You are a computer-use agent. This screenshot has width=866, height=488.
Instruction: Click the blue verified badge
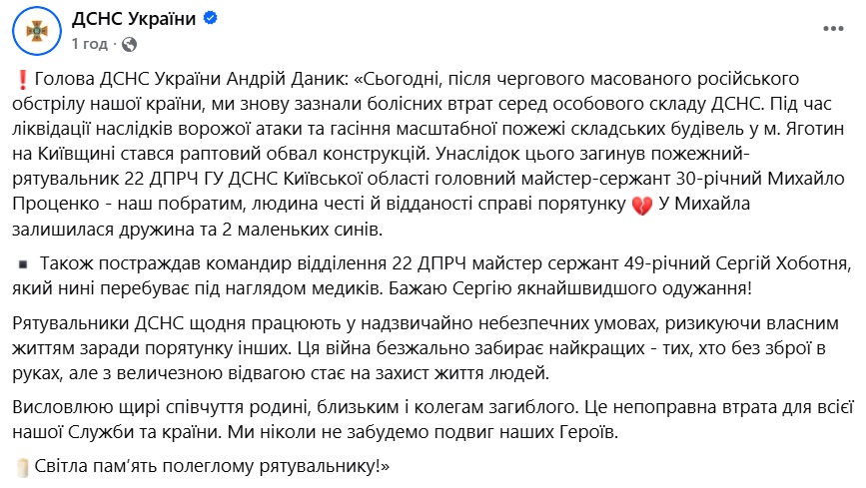click(212, 20)
